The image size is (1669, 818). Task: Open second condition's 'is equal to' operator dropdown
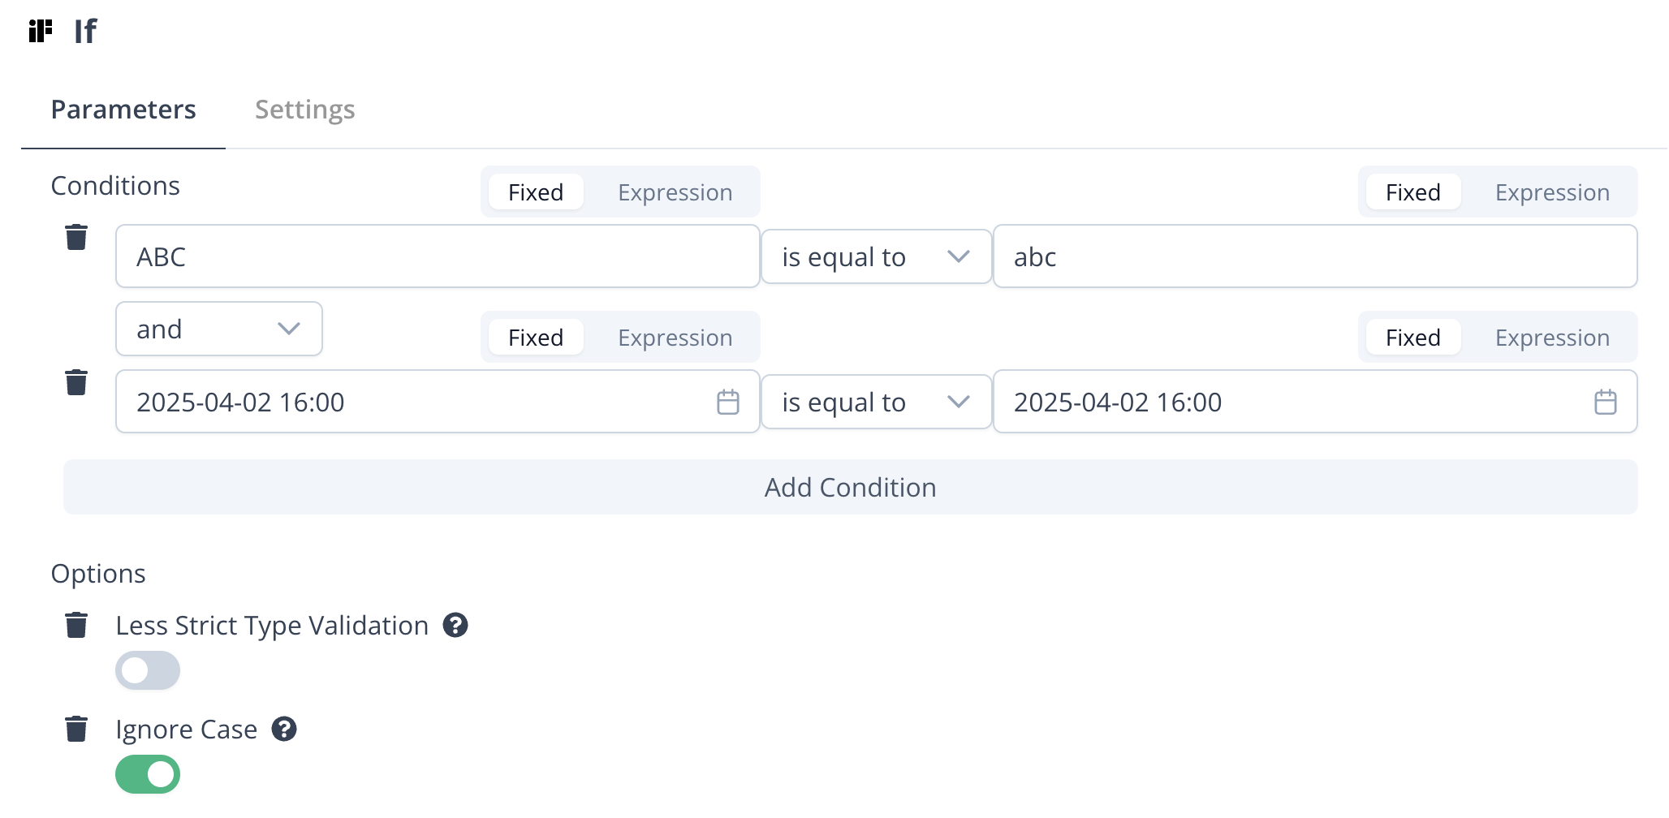876,403
